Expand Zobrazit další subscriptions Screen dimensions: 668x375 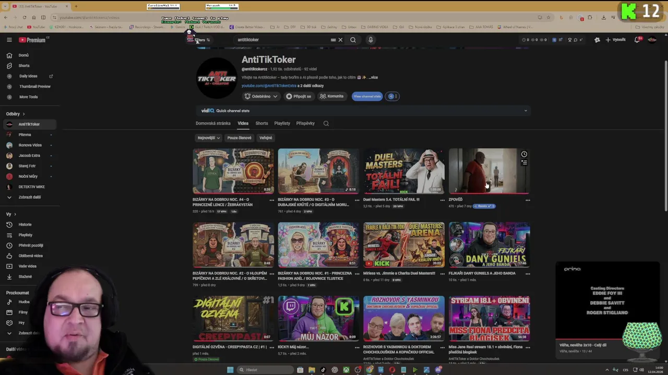pyautogui.click(x=30, y=197)
